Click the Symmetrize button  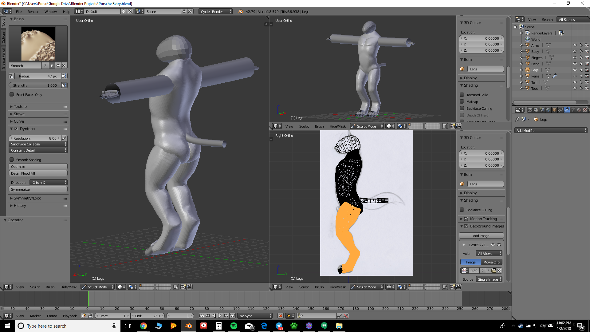[38, 189]
